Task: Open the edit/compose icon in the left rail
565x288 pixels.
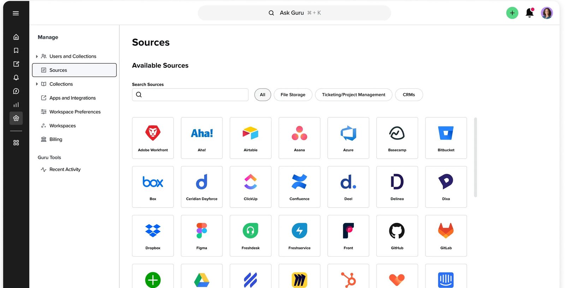Action: pyautogui.click(x=16, y=64)
